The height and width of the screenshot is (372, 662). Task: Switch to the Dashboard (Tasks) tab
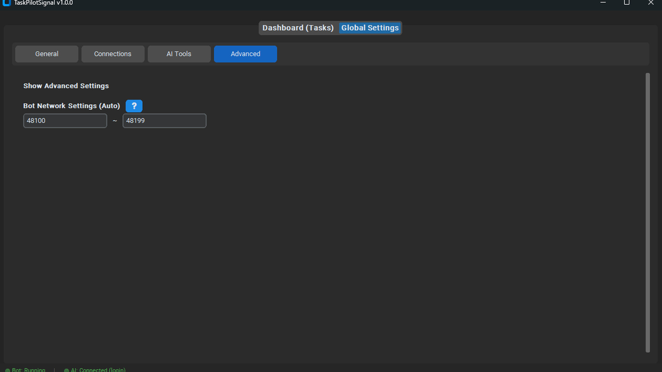coord(298,28)
